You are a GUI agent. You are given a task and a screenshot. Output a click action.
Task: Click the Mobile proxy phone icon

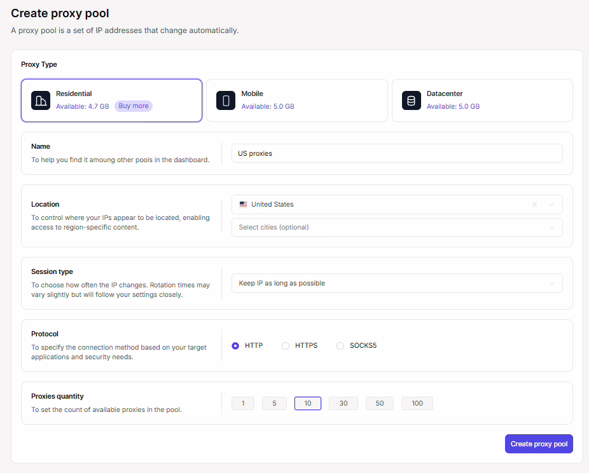(226, 100)
